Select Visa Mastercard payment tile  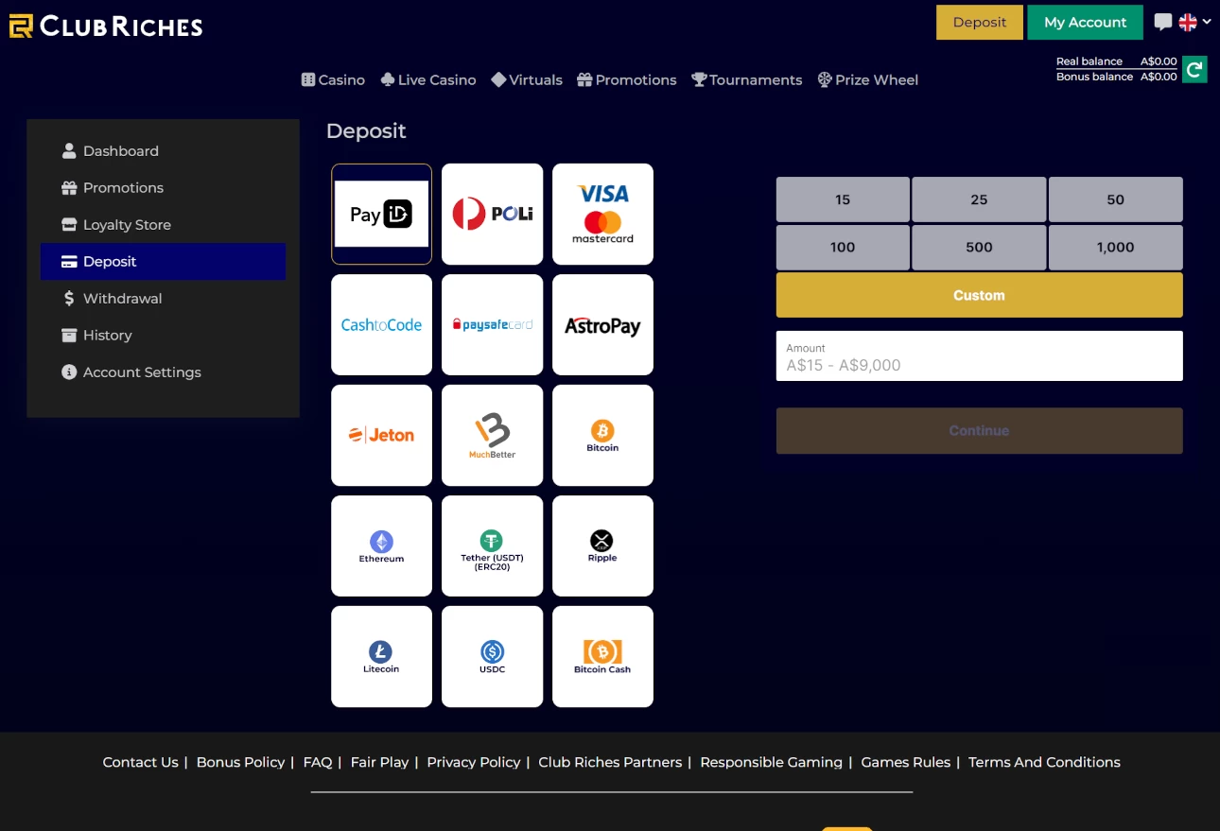point(602,214)
